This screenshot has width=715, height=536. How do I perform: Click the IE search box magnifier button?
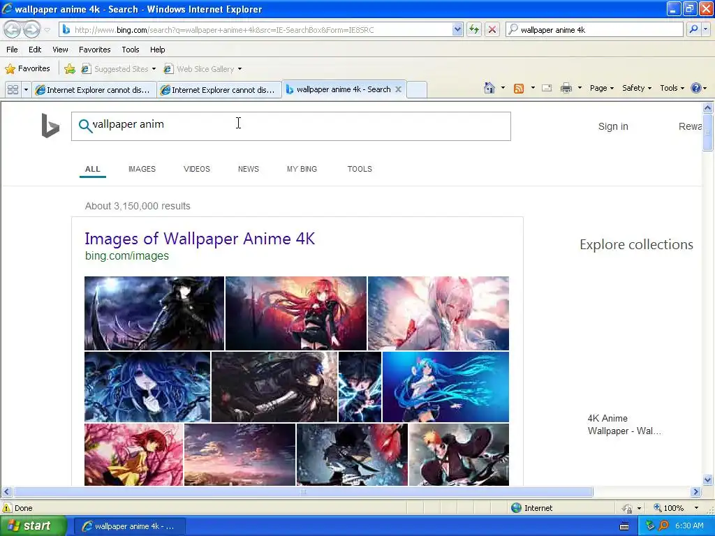coord(693,29)
